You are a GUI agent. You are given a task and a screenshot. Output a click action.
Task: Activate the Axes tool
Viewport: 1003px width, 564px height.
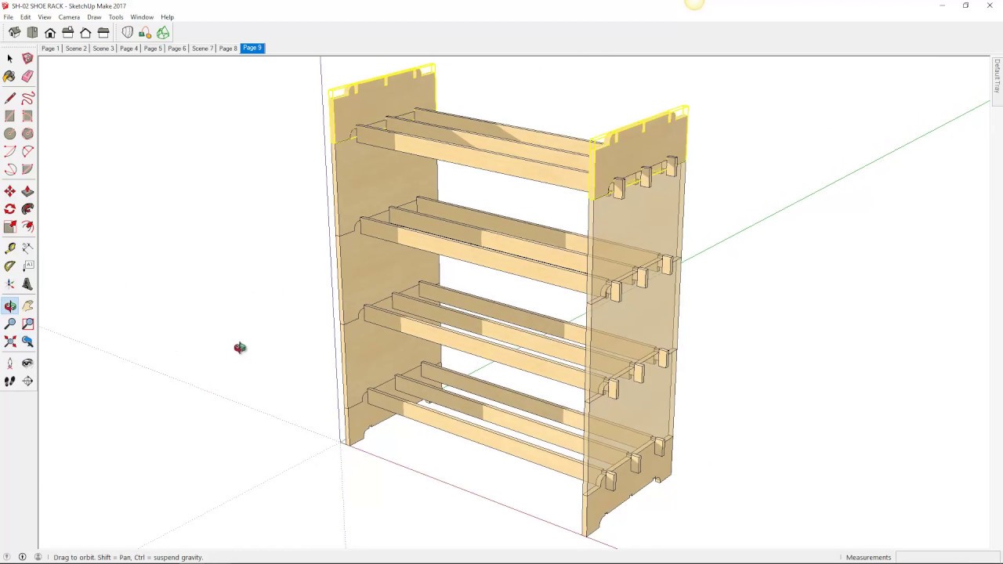[9, 284]
